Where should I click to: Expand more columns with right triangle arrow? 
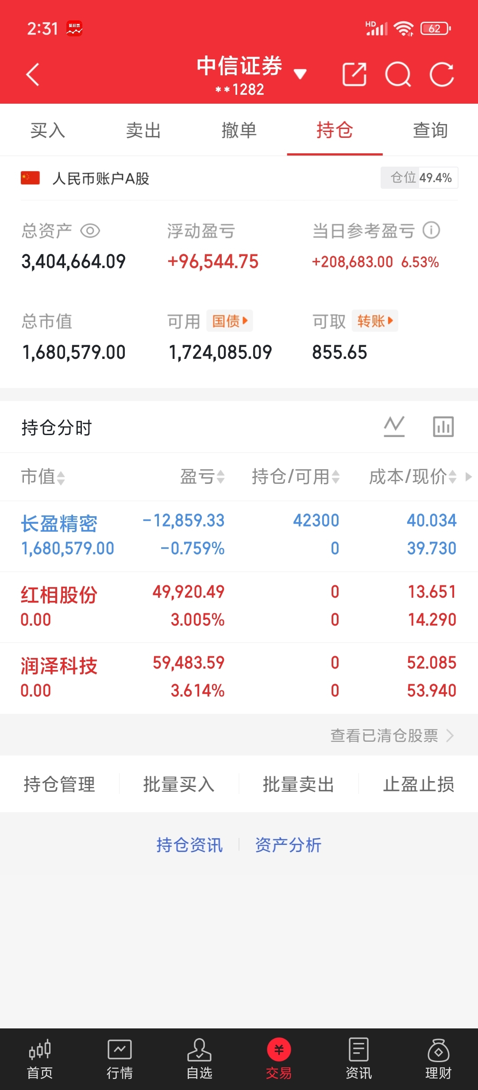[x=469, y=477]
